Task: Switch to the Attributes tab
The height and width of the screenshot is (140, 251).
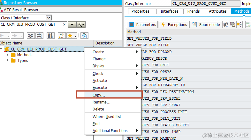Action: coord(218,11)
